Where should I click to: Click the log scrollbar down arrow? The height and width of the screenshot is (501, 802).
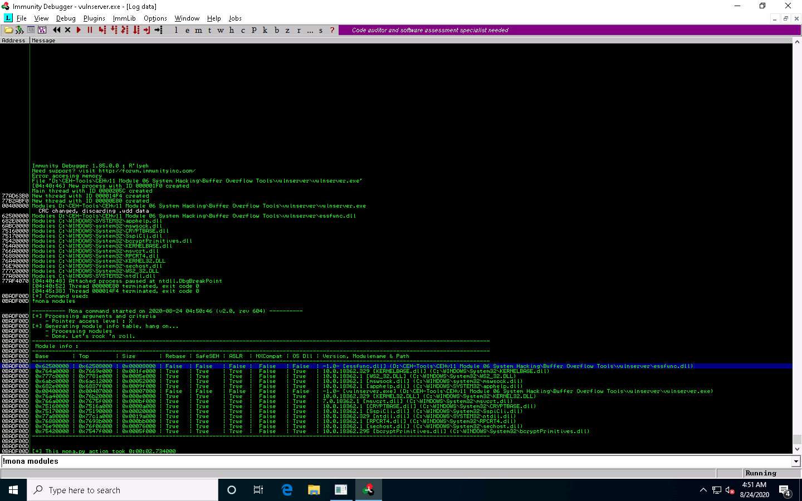[797, 449]
